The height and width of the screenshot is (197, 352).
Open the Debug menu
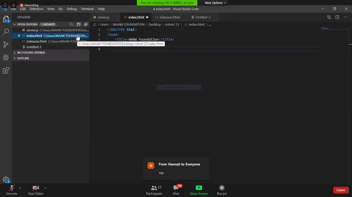tap(71, 9)
